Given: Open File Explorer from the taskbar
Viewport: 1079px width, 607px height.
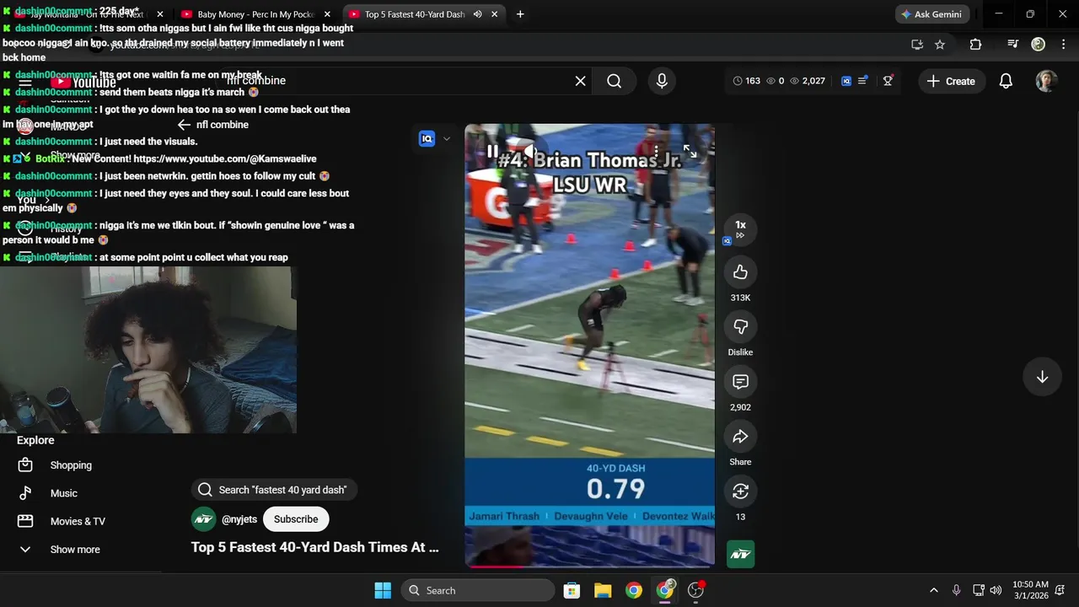Looking at the screenshot, I should tap(603, 590).
